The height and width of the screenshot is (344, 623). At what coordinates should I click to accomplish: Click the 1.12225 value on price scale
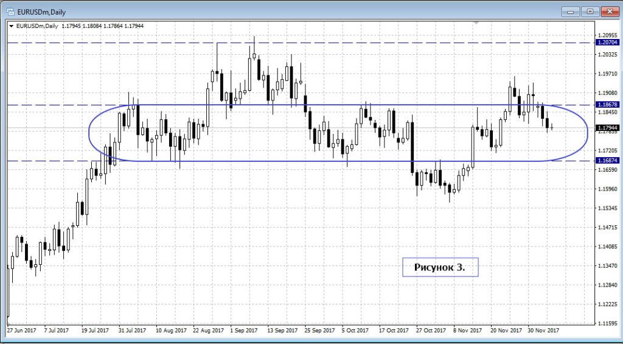[606, 304]
